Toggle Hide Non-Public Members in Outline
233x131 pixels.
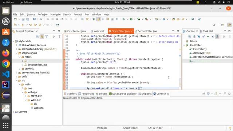[208, 36]
